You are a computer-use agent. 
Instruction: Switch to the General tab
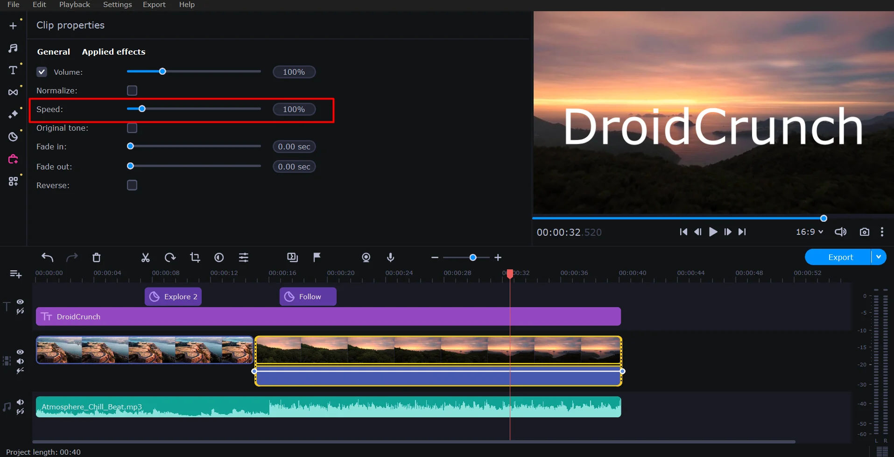tap(54, 52)
